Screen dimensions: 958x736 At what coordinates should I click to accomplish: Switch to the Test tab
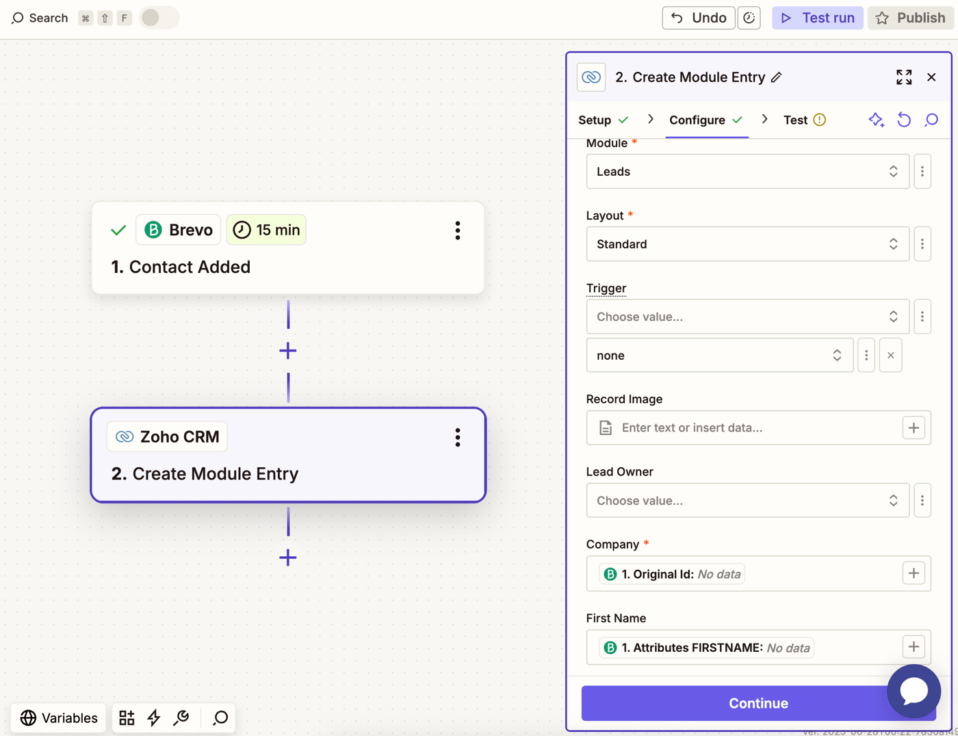pos(805,120)
